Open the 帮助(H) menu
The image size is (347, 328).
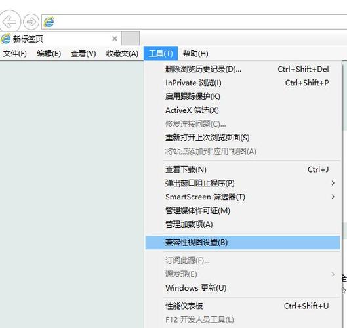click(195, 54)
